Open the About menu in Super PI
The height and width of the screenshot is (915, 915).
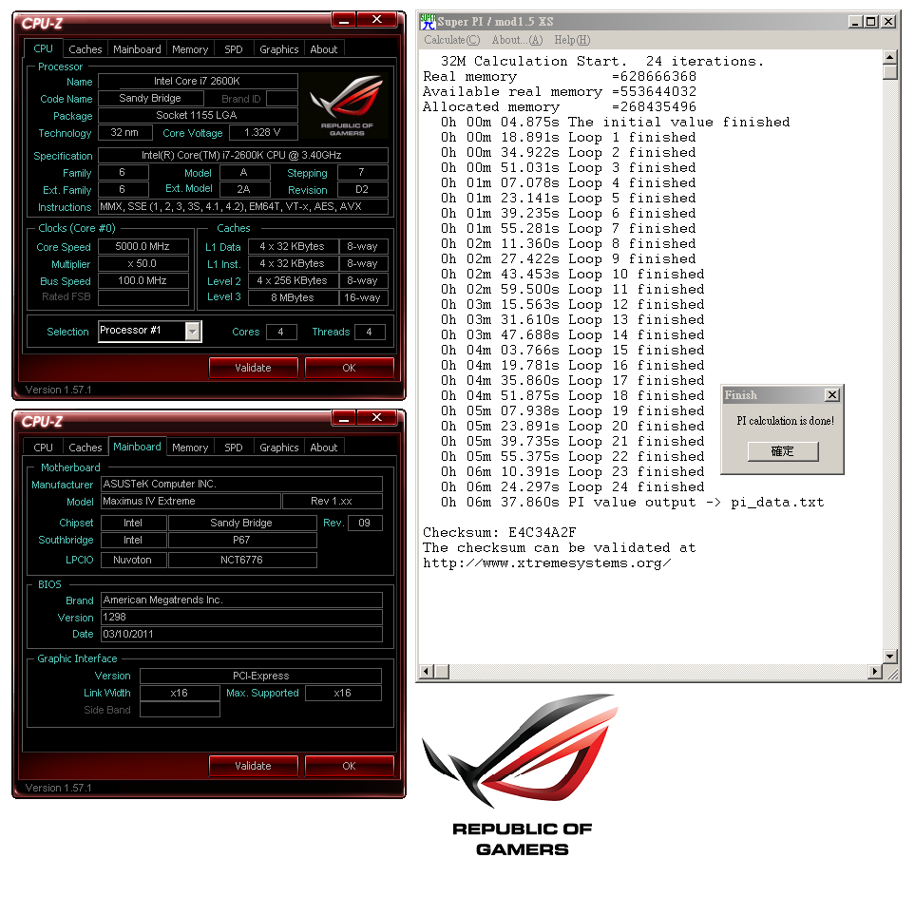pos(517,40)
